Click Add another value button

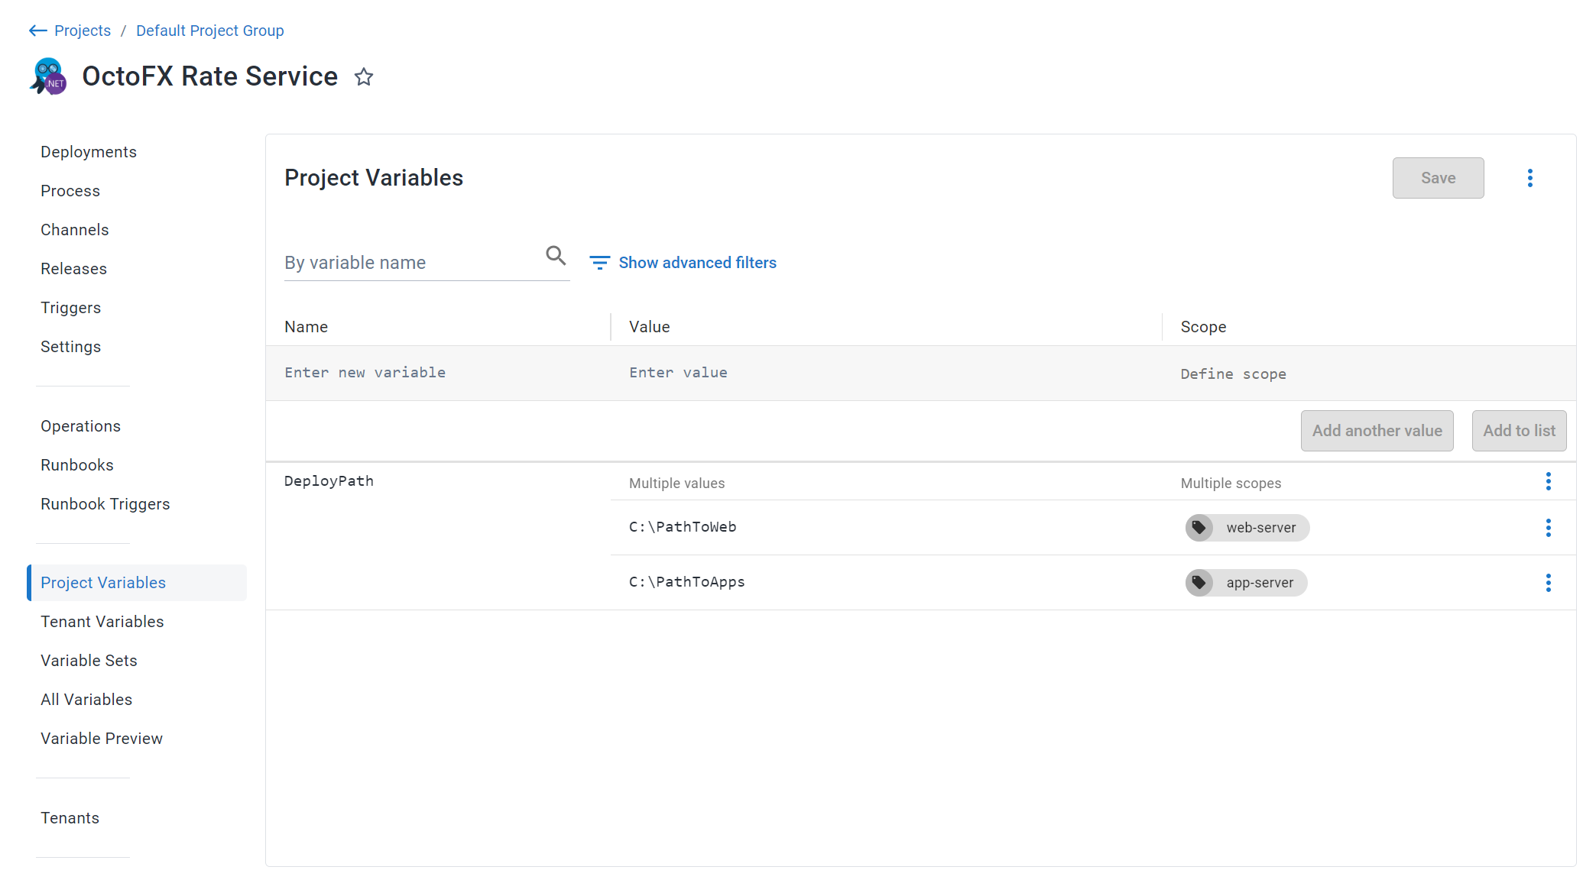[x=1377, y=431]
